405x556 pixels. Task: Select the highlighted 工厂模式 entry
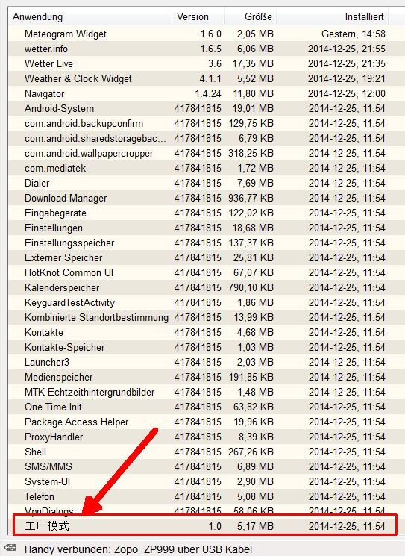pyautogui.click(x=204, y=526)
